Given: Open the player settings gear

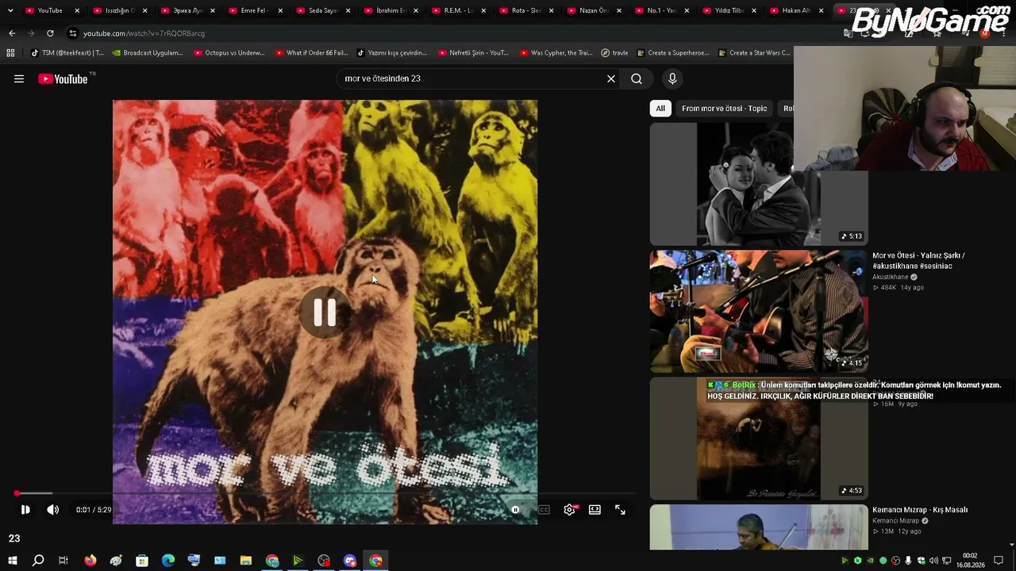Looking at the screenshot, I should pyautogui.click(x=569, y=510).
